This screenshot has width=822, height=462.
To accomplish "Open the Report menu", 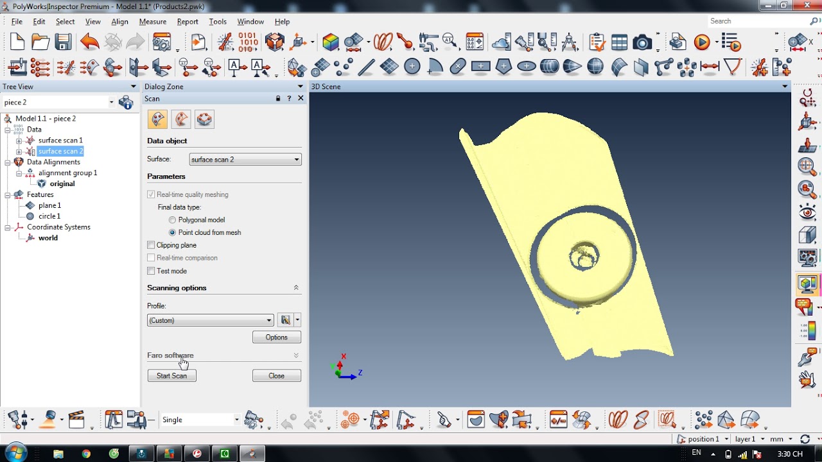I will click(x=188, y=21).
